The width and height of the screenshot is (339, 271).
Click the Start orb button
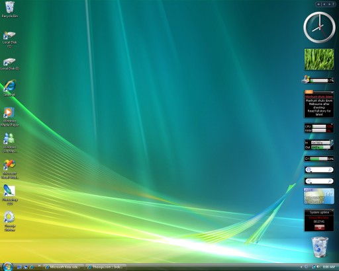coord(8,266)
